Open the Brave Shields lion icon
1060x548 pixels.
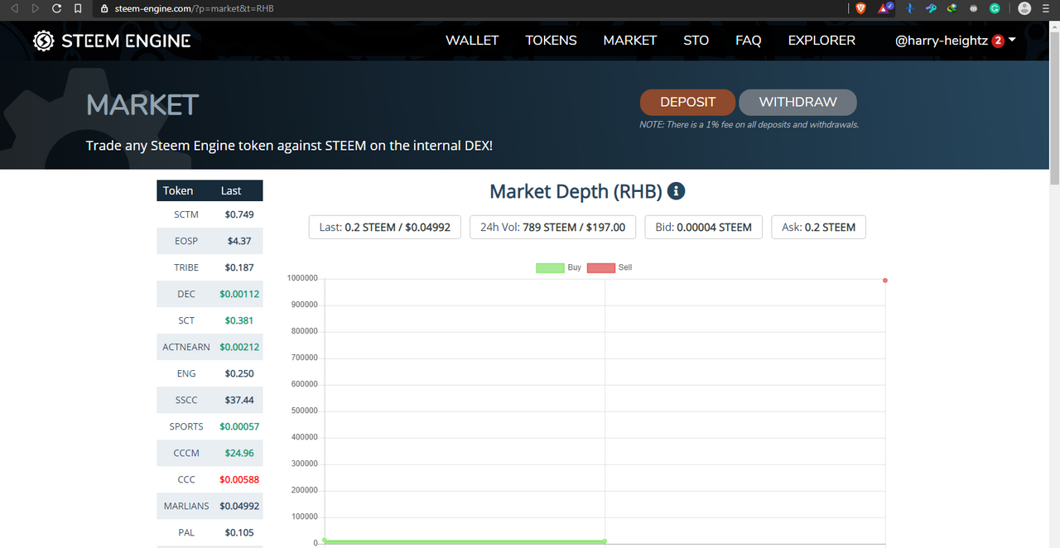pyautogui.click(x=861, y=8)
